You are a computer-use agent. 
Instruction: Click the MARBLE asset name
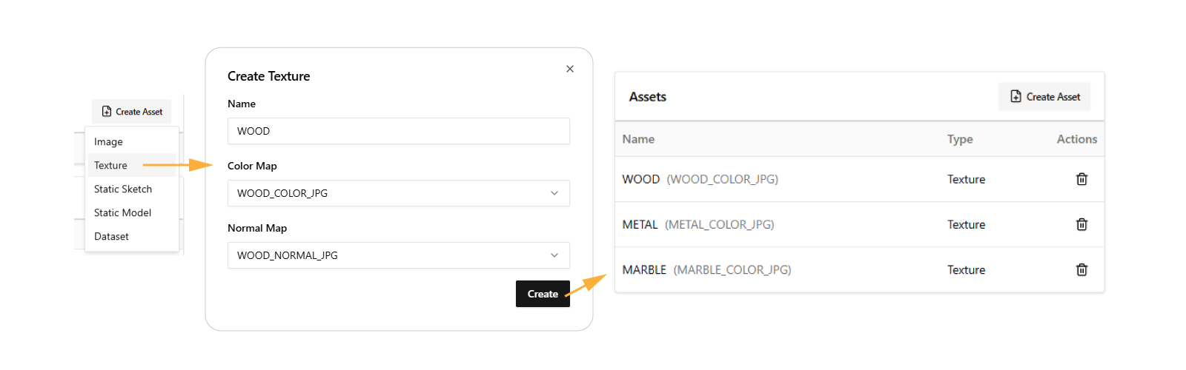pyautogui.click(x=644, y=270)
